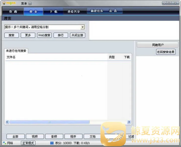Click the network status icon in status bar
The image size is (181, 147).
(4, 143)
